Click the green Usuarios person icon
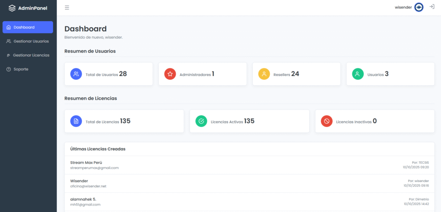Screen dimensions: 441x212 [358, 74]
